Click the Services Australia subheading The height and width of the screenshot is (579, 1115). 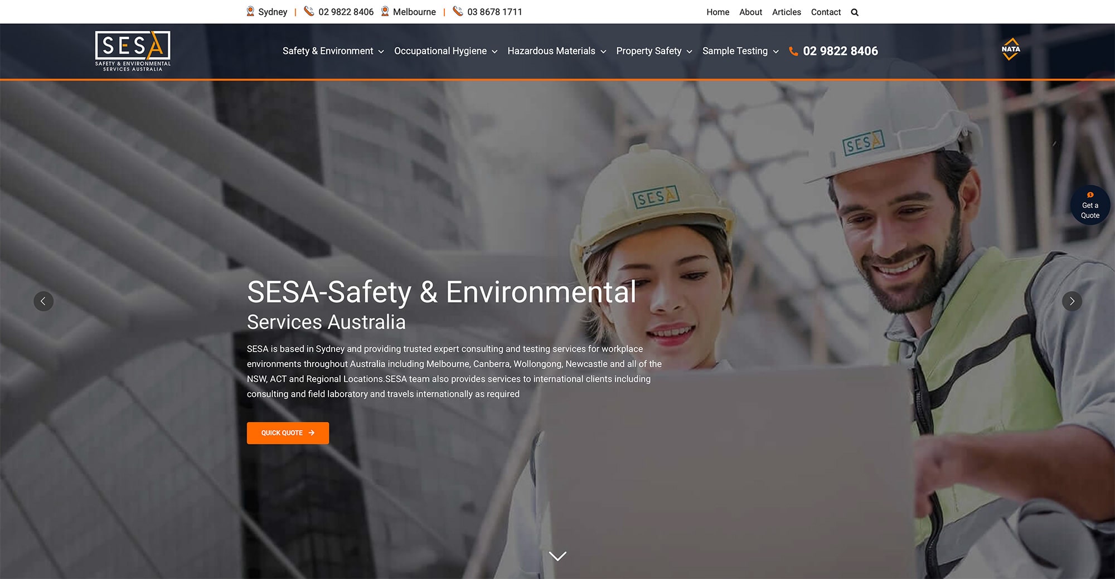tap(326, 322)
